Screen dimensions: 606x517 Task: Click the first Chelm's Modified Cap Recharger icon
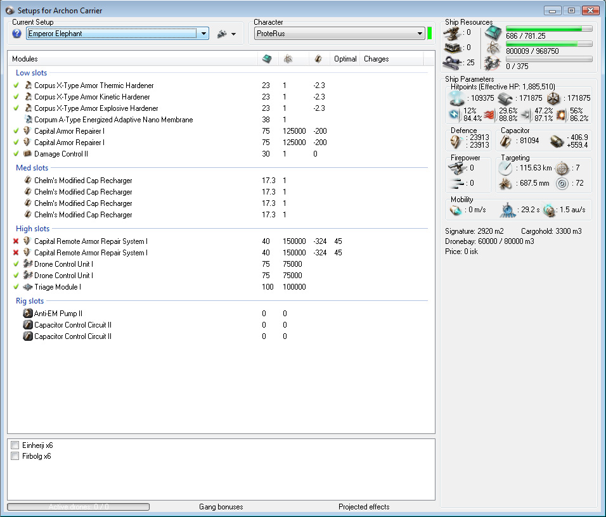28,180
